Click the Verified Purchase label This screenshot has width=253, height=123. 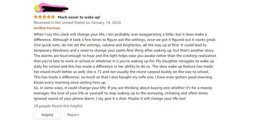point(47,28)
